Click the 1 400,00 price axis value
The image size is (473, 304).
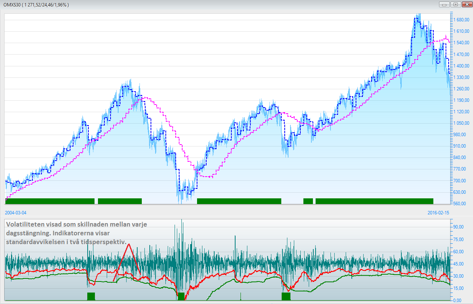point(460,66)
